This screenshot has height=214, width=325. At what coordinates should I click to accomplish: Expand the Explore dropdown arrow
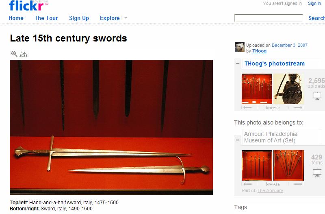click(126, 18)
